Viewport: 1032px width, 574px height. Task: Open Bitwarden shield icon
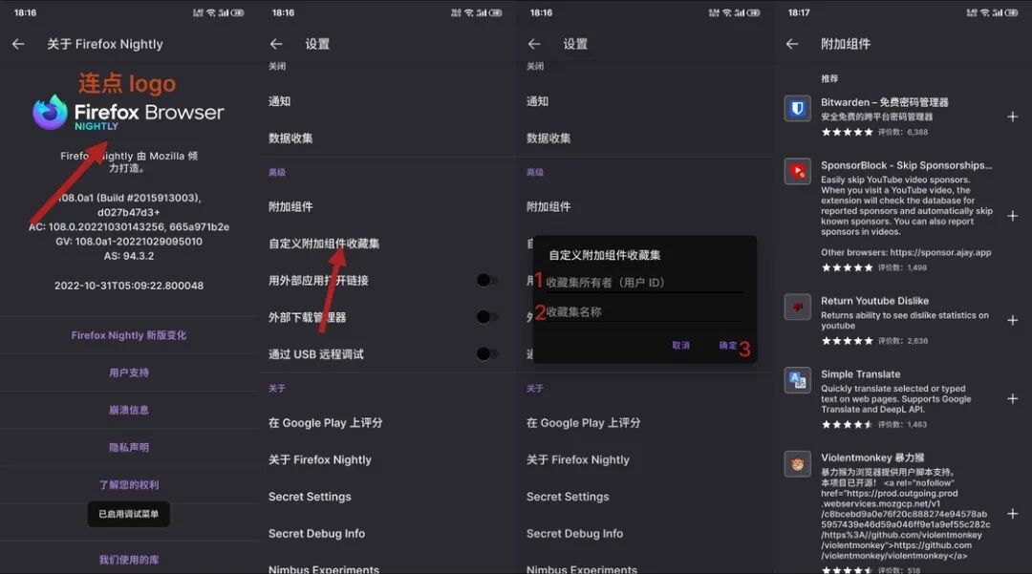click(x=797, y=109)
